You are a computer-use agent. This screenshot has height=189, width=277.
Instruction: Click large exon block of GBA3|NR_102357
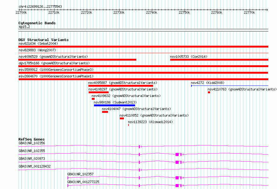[177, 178]
